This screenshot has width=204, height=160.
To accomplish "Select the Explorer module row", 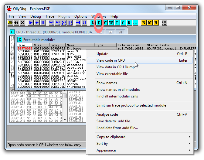I will (107, 48).
